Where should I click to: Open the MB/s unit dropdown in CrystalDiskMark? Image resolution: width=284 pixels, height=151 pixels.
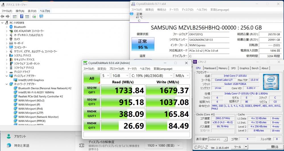click(182, 76)
